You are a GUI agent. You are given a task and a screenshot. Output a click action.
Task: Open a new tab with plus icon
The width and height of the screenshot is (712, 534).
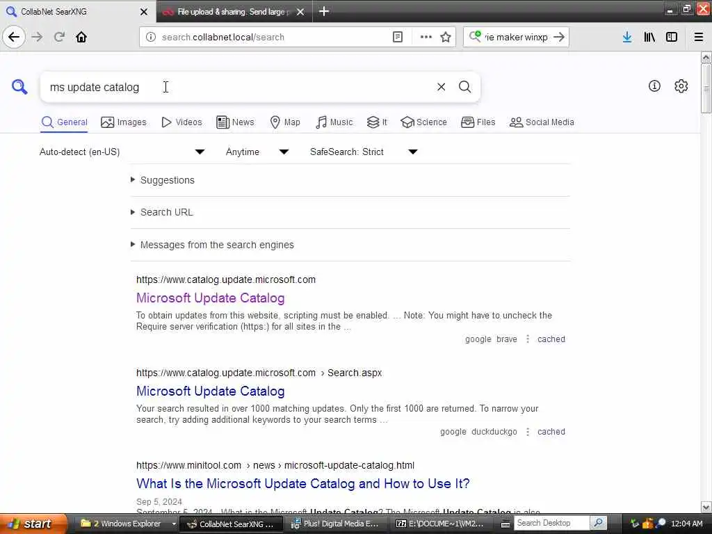click(324, 11)
